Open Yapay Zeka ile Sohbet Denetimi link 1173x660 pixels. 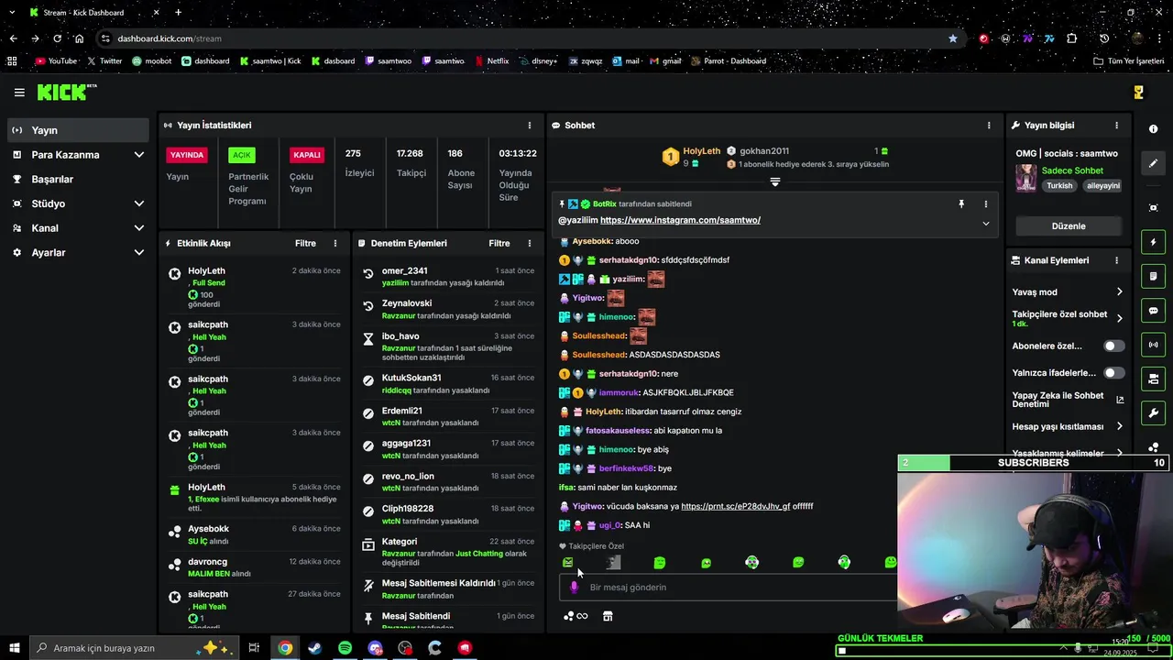coord(1068,401)
